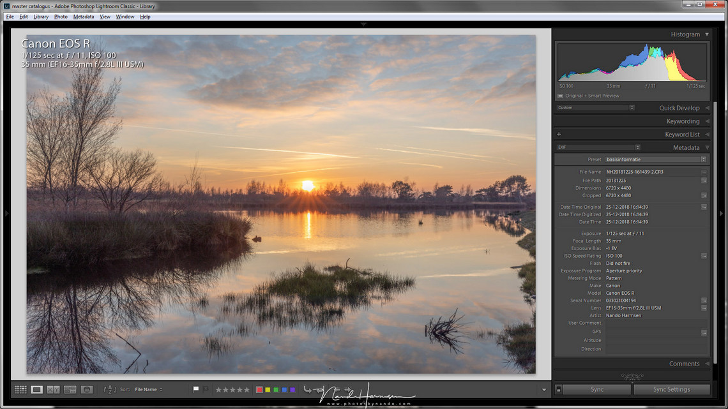Toggle sort direction A-Z icon

tap(110, 389)
